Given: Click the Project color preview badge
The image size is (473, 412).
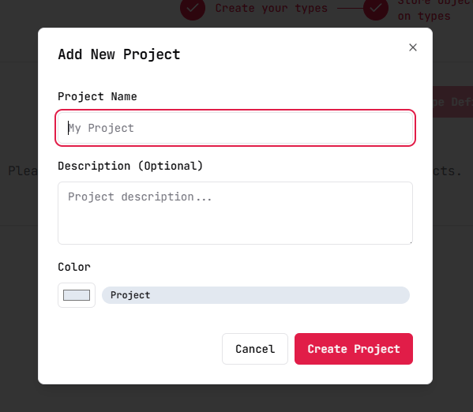Looking at the screenshot, I should pyautogui.click(x=256, y=295).
